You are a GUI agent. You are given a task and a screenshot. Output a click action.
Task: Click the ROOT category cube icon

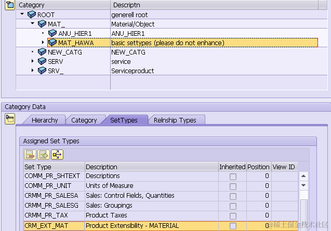(x=32, y=15)
